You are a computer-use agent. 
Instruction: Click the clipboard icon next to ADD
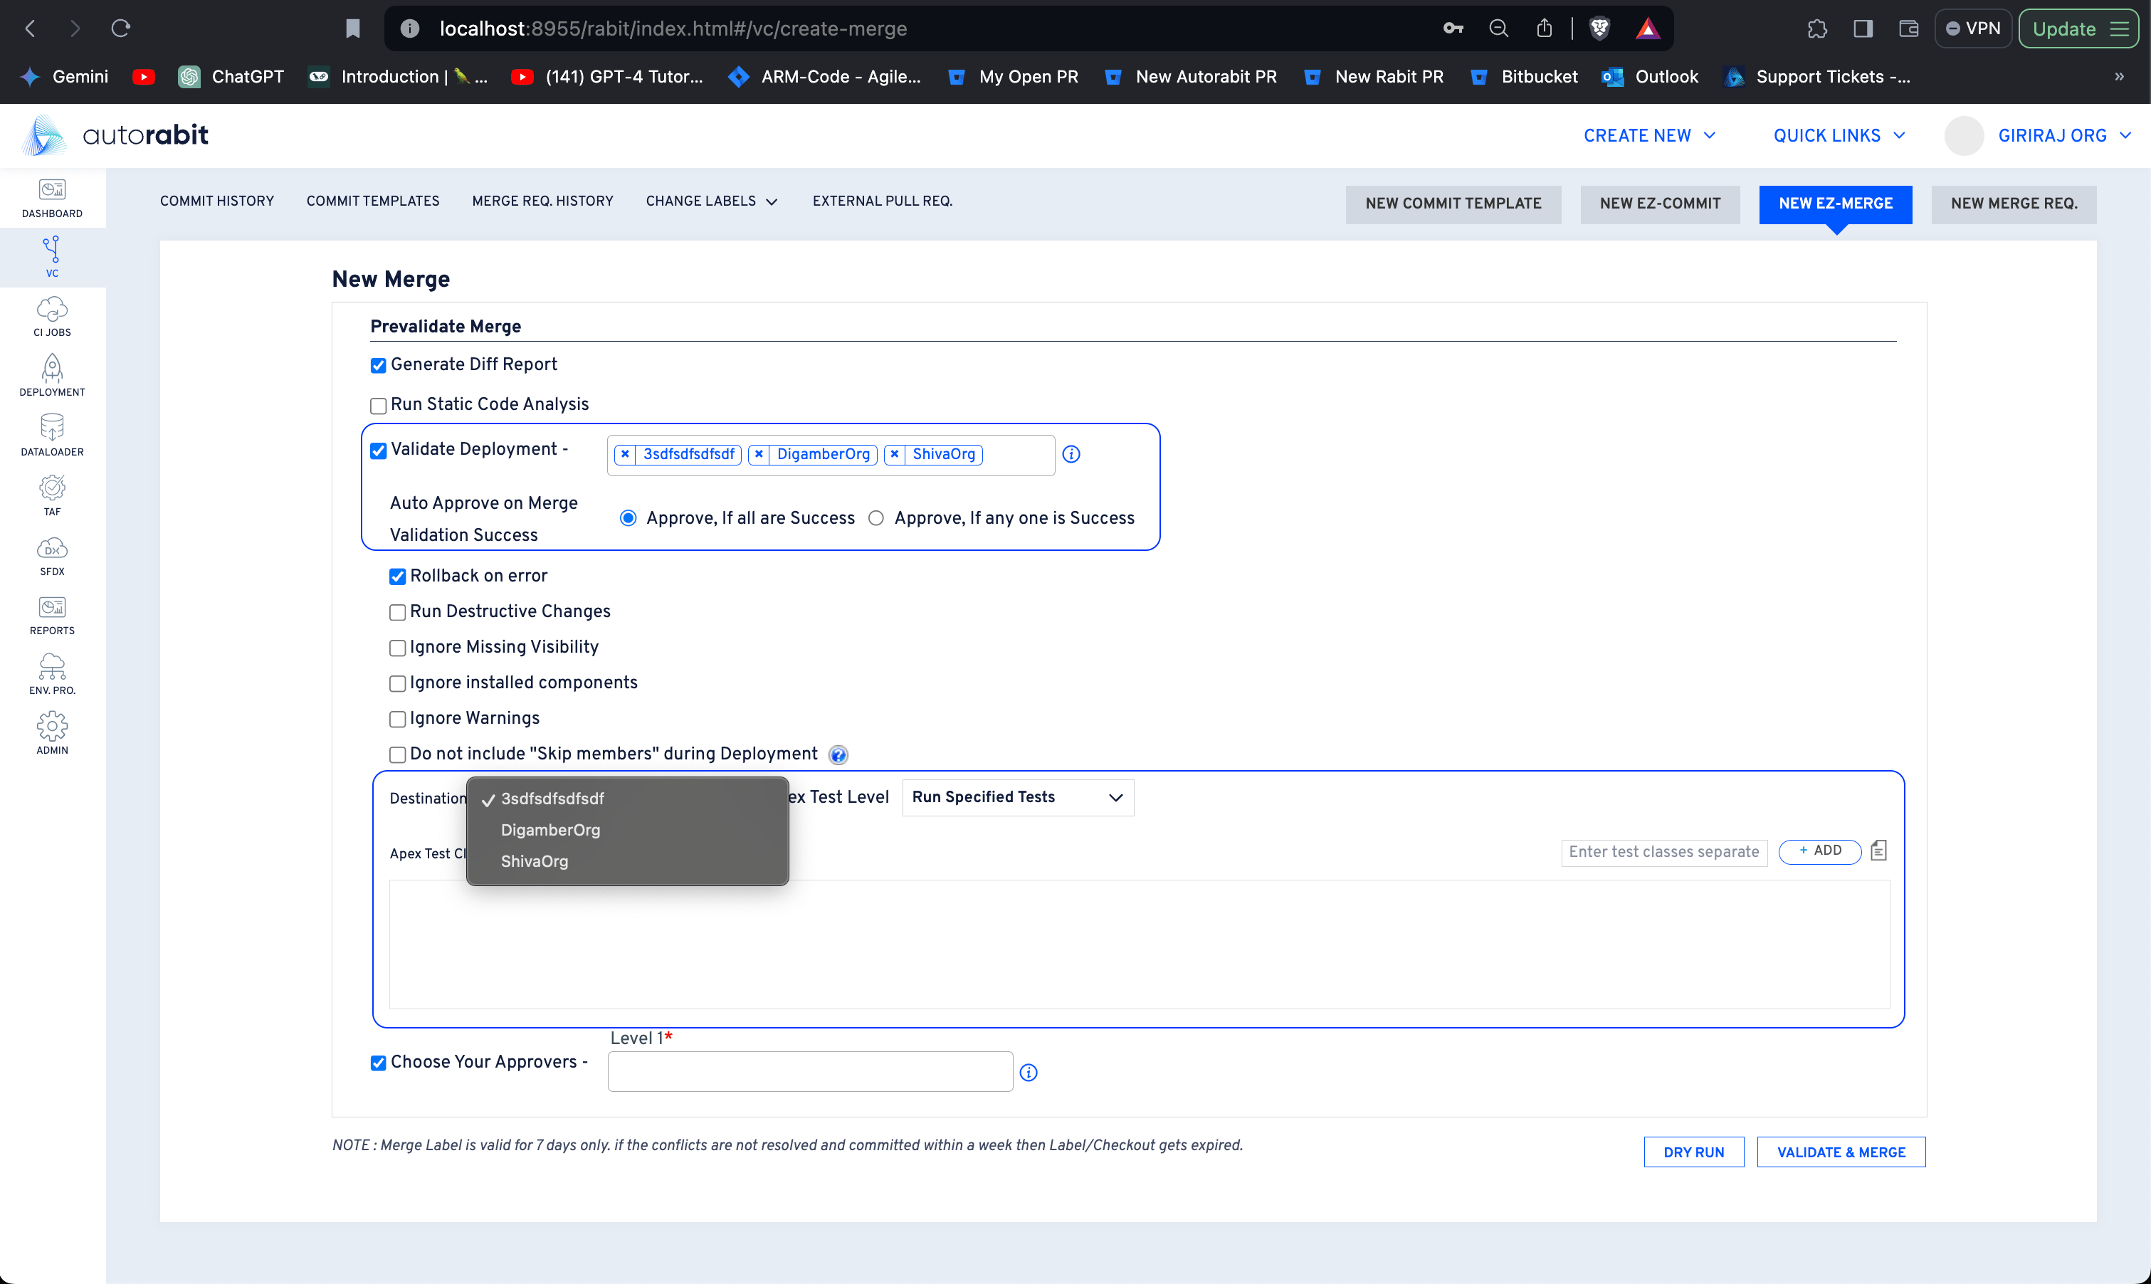(1878, 851)
